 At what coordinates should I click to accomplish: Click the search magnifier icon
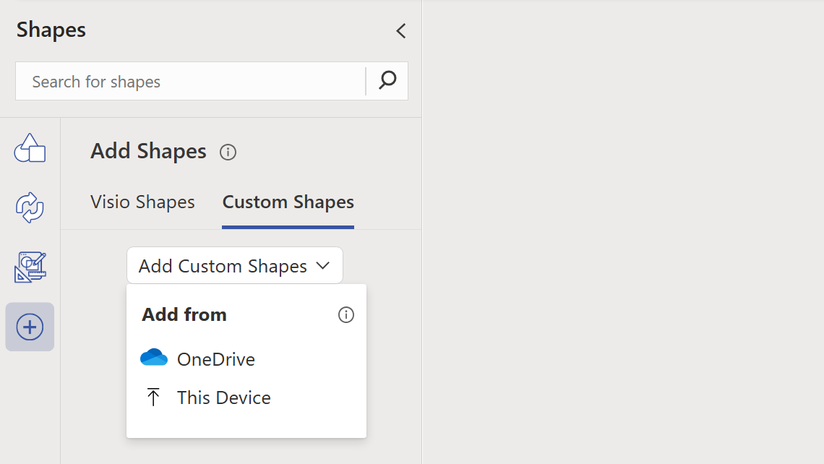387,81
